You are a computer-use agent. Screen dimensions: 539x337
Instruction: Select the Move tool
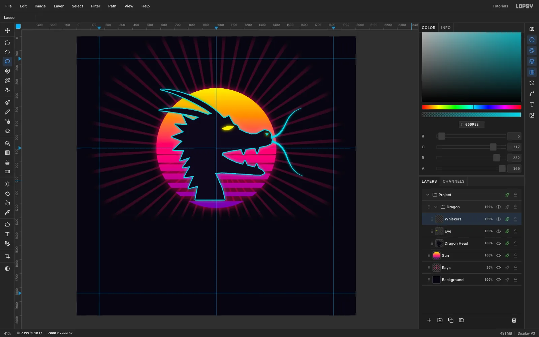click(x=7, y=30)
